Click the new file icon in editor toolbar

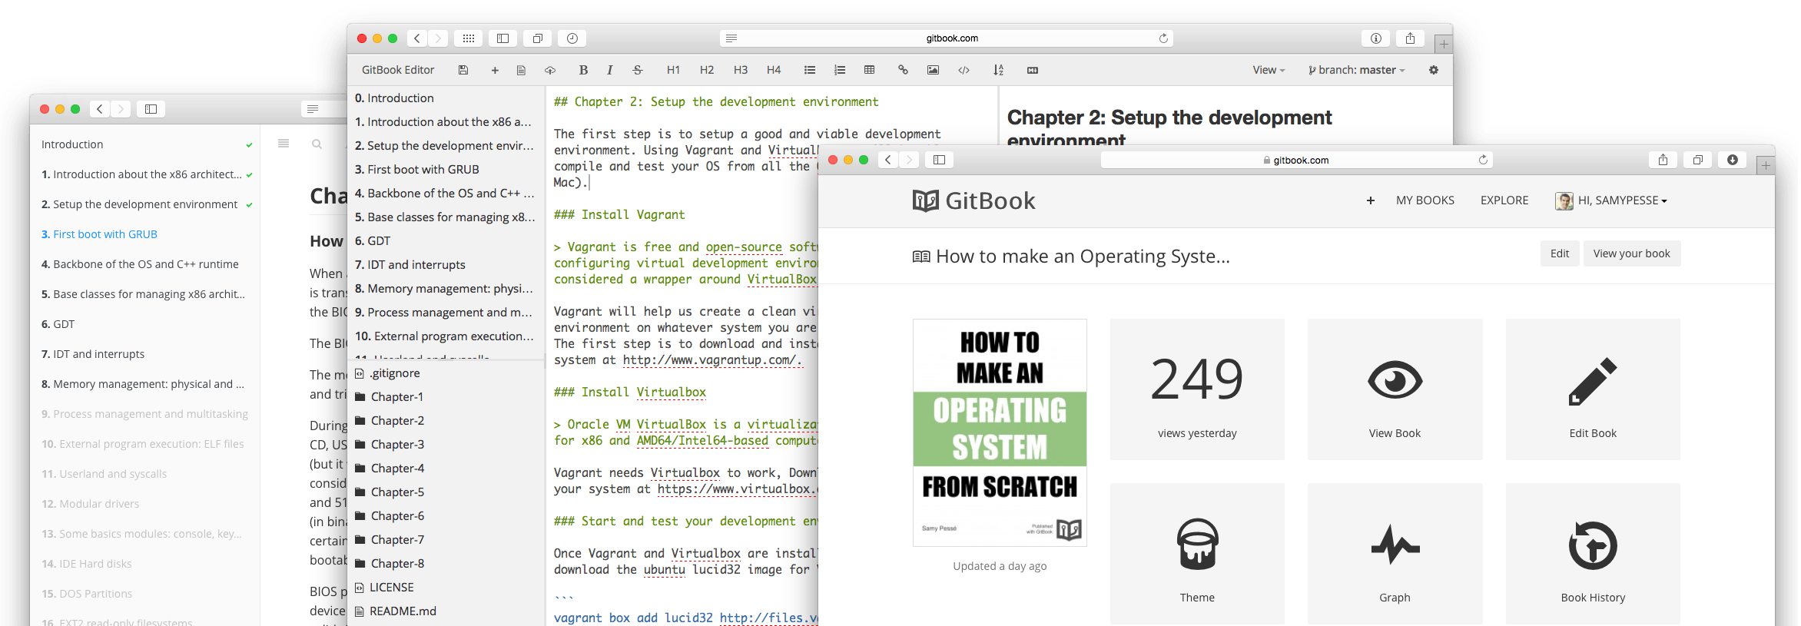point(521,70)
